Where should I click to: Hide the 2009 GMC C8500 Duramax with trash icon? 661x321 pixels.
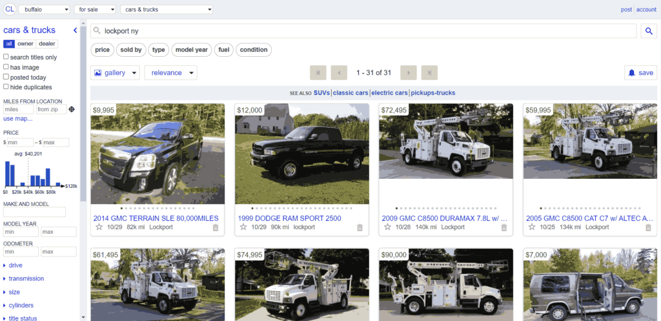pyautogui.click(x=503, y=227)
